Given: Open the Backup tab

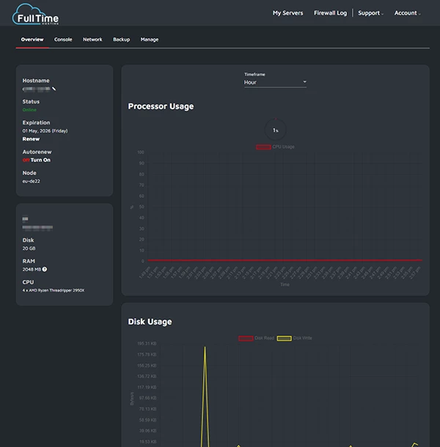Looking at the screenshot, I should [121, 40].
